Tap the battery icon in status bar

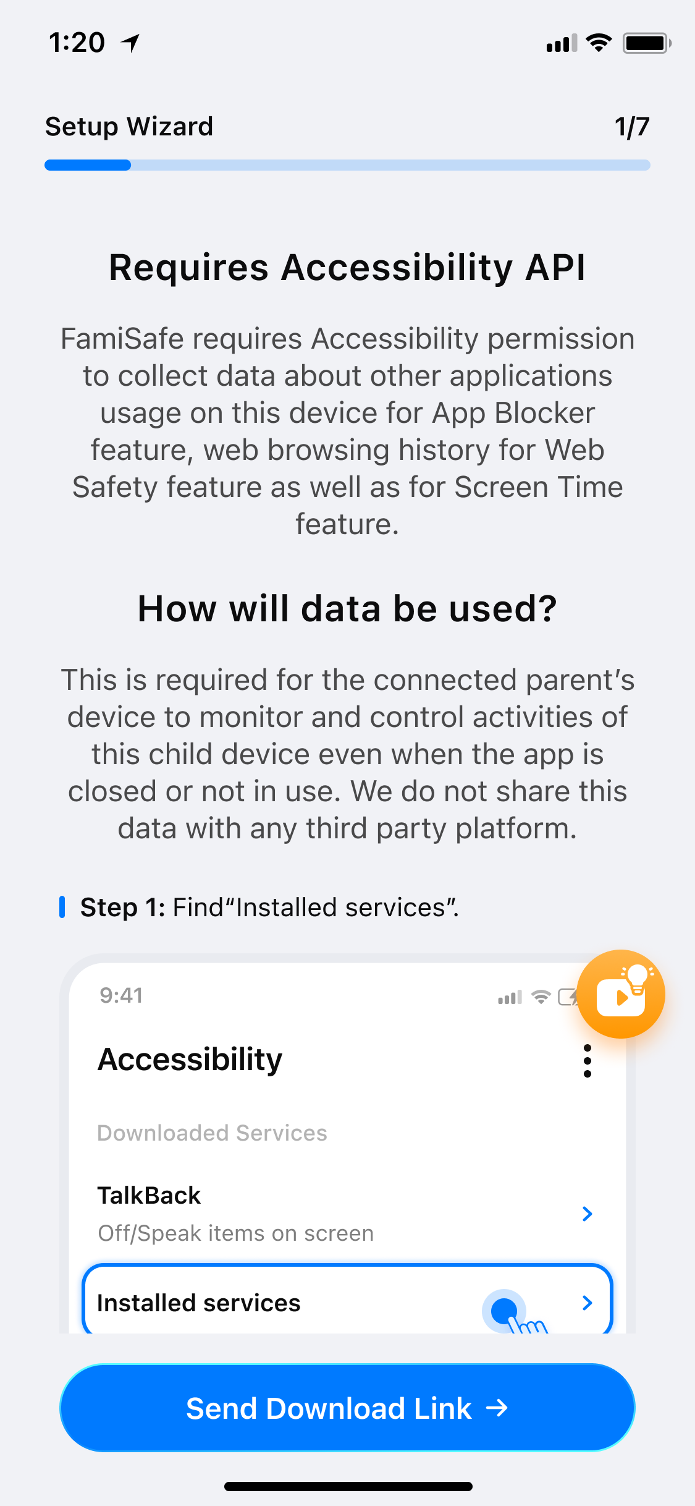click(x=647, y=43)
